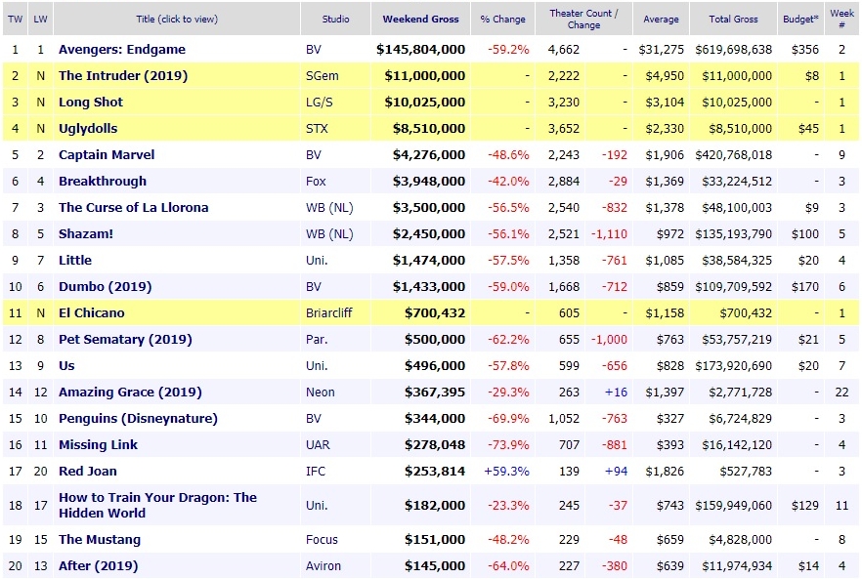The height and width of the screenshot is (579, 862).
Task: Open Pet Sematary (2019) movie page
Action: coord(125,340)
